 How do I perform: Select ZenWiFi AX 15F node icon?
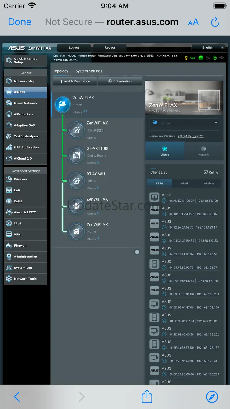[76, 130]
